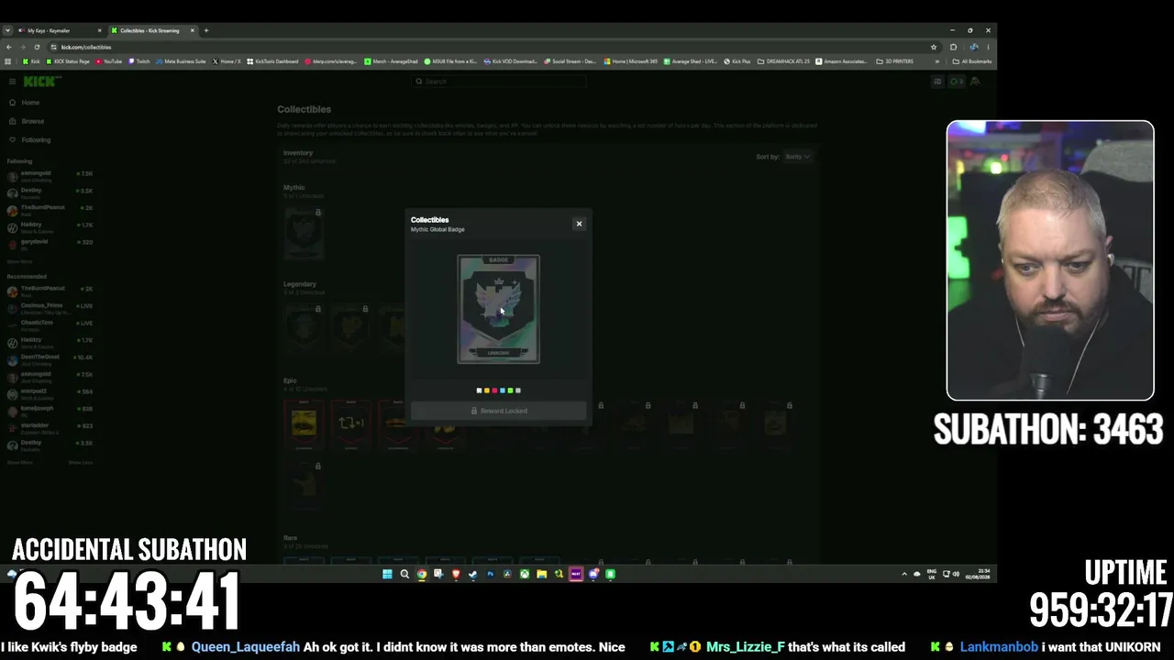This screenshot has height=660, width=1174.
Task: Bookmark this page with star icon
Action: click(x=934, y=47)
